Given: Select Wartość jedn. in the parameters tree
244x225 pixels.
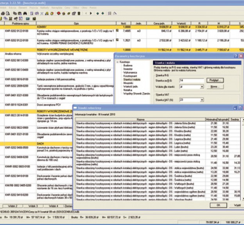Looking at the screenshot, I should pos(131,86).
